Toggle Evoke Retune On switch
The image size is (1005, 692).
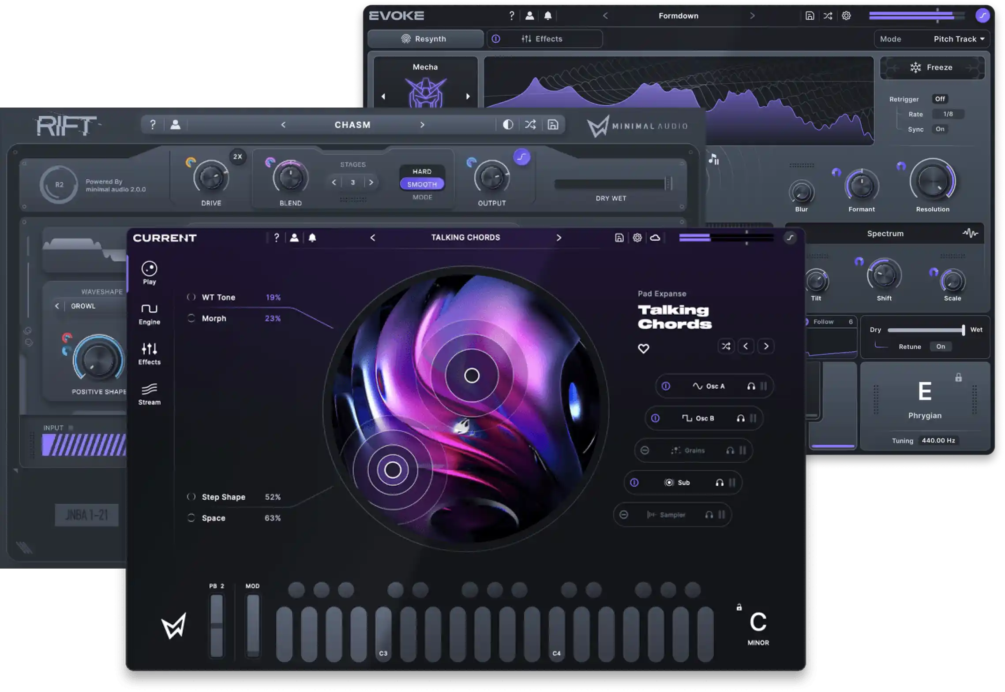[x=940, y=346]
